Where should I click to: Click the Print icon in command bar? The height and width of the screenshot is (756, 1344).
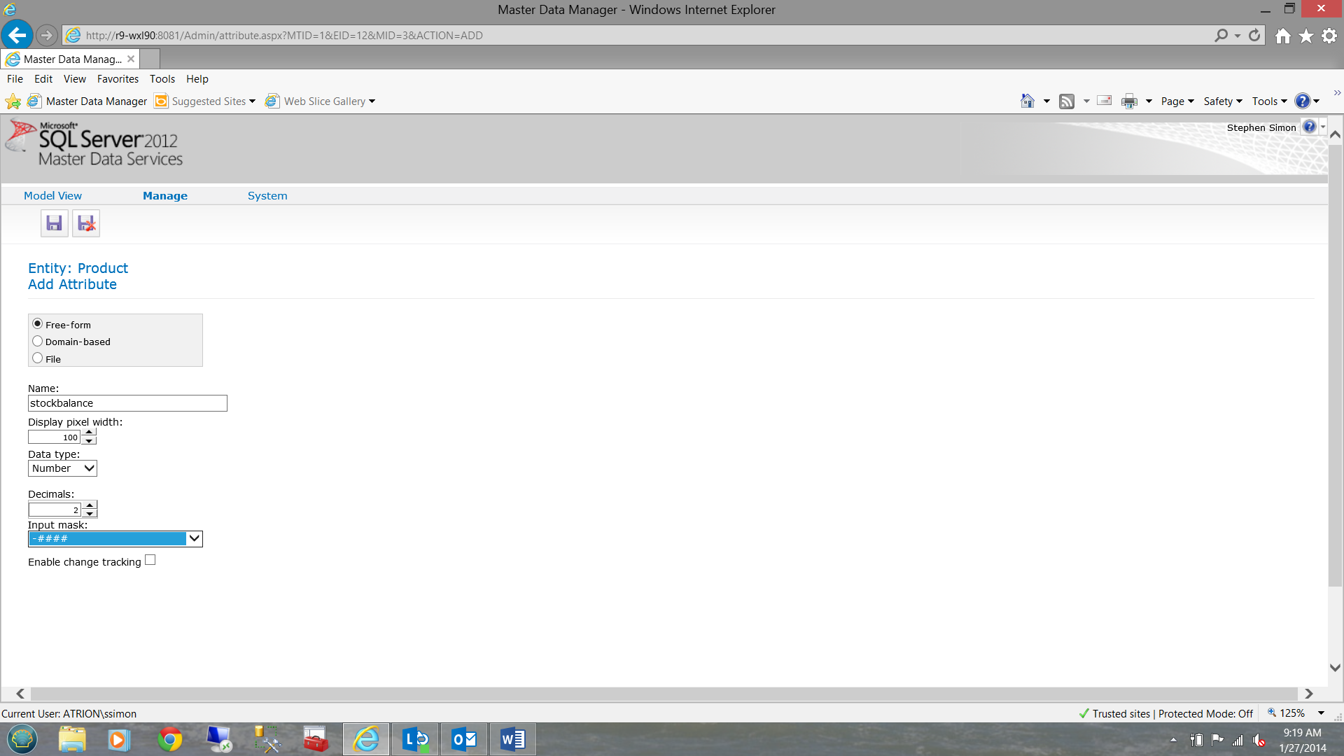(x=1129, y=101)
